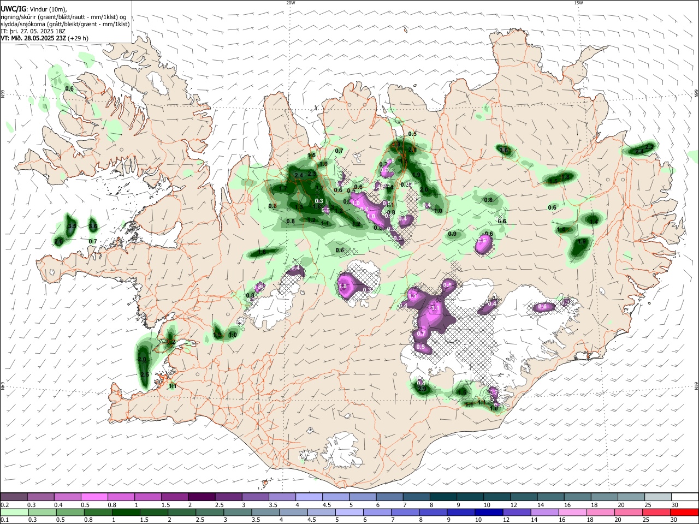Click the 'UWC/IG' title text
Image resolution: width=699 pixels, height=524 pixels.
(13, 9)
